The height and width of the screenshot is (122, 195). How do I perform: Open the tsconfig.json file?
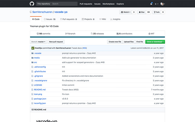pyautogui.click(x=40, y=103)
